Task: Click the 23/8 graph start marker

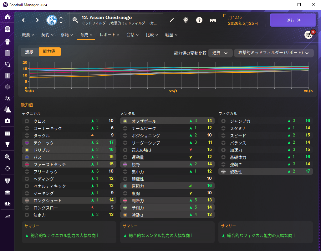Action: pos(29,91)
